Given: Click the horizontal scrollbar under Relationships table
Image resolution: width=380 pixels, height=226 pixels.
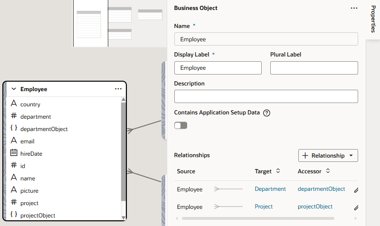Looking at the screenshot, I should [258, 218].
